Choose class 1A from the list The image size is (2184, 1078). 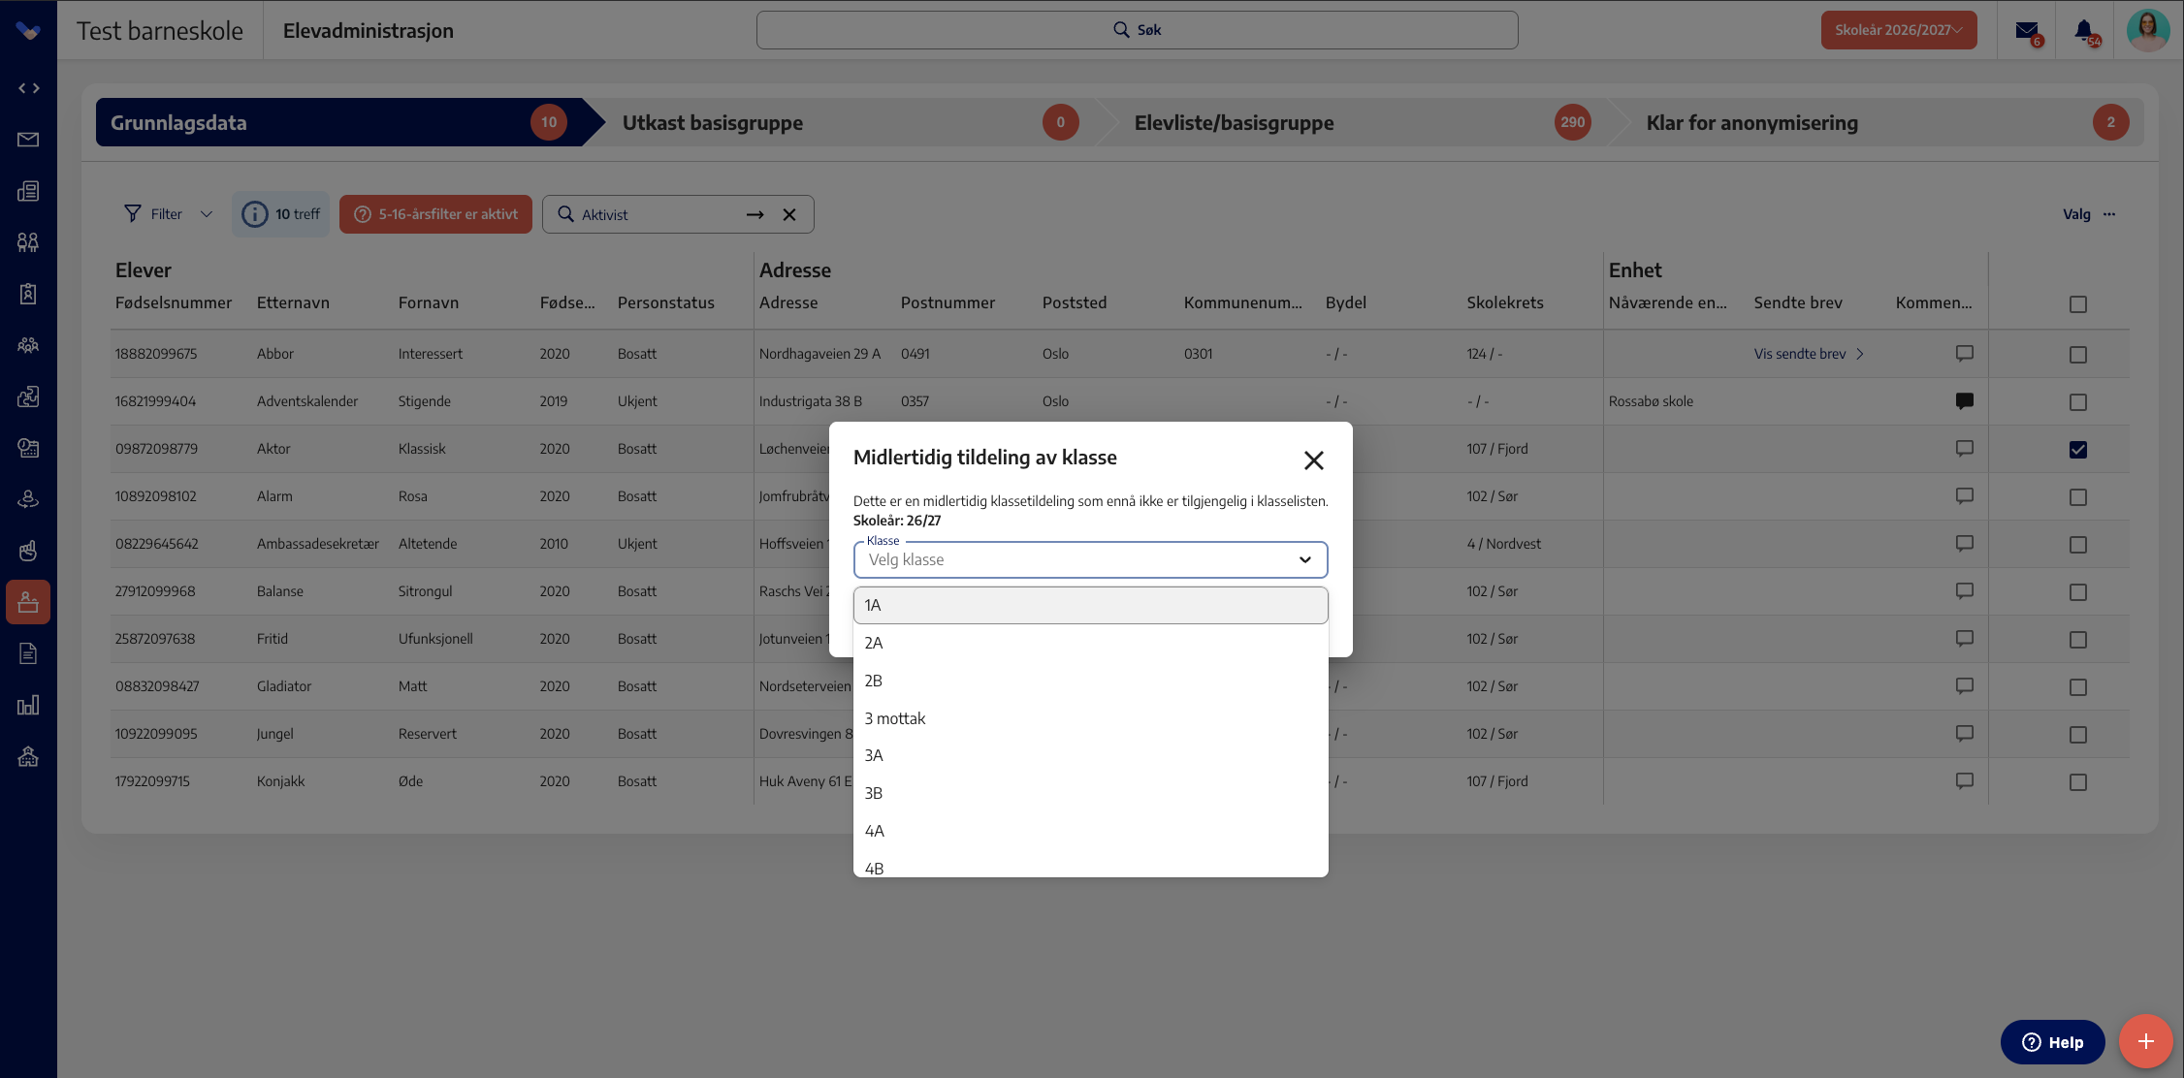1091,606
